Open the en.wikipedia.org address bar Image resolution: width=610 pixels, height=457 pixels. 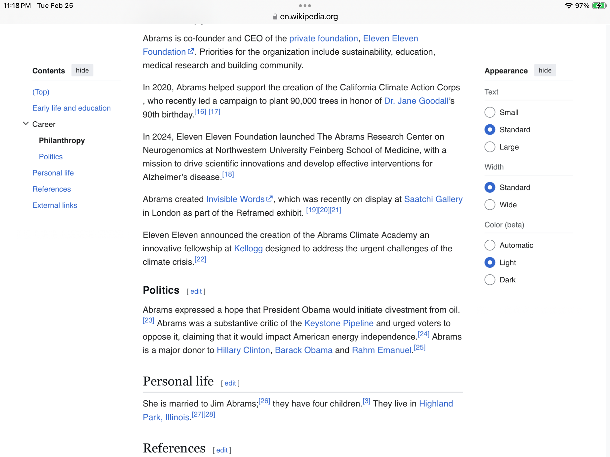click(x=305, y=17)
